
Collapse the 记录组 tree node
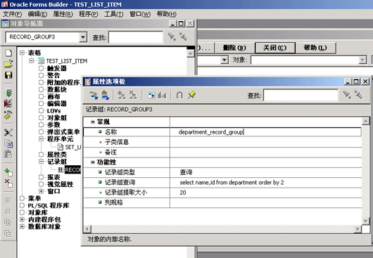coord(41,162)
